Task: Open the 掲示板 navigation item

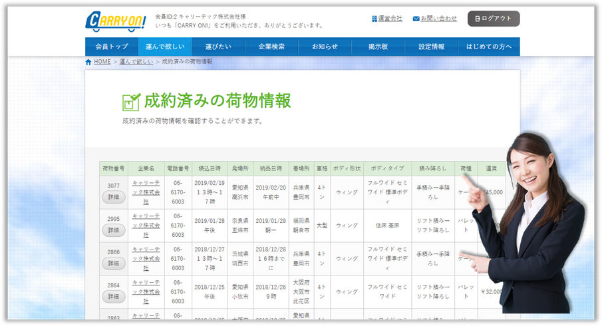Action: [x=378, y=47]
